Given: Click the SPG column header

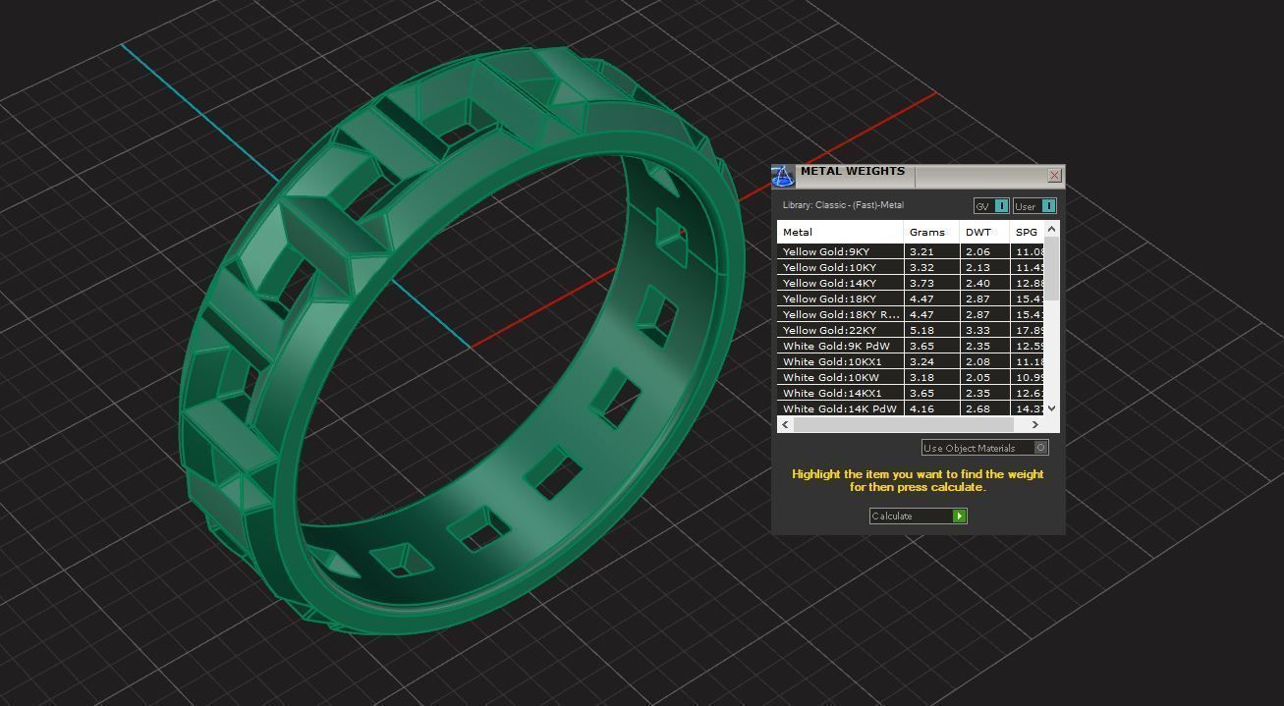Looking at the screenshot, I should click(1027, 232).
